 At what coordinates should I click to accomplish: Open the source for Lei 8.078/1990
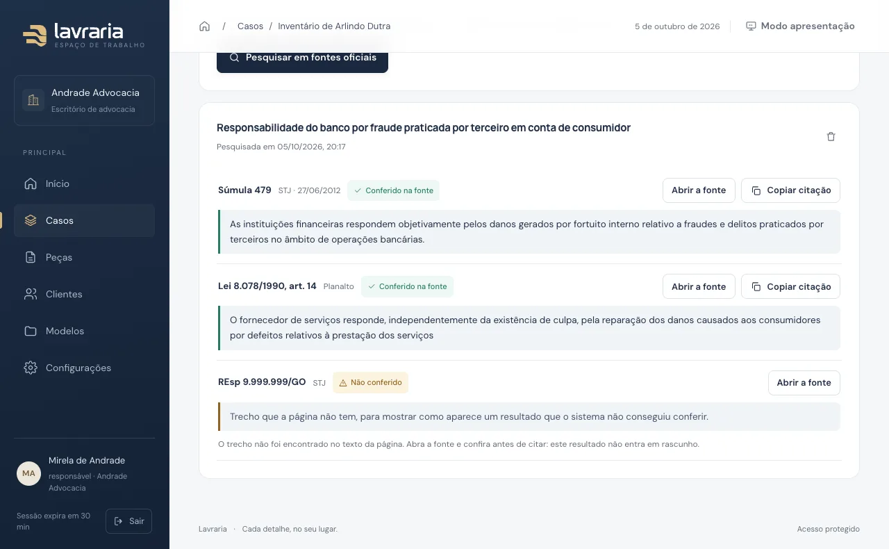pyautogui.click(x=699, y=286)
